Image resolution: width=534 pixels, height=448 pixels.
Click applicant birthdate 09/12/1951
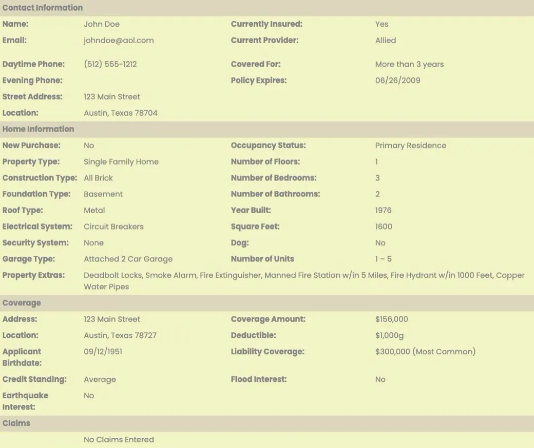point(103,352)
